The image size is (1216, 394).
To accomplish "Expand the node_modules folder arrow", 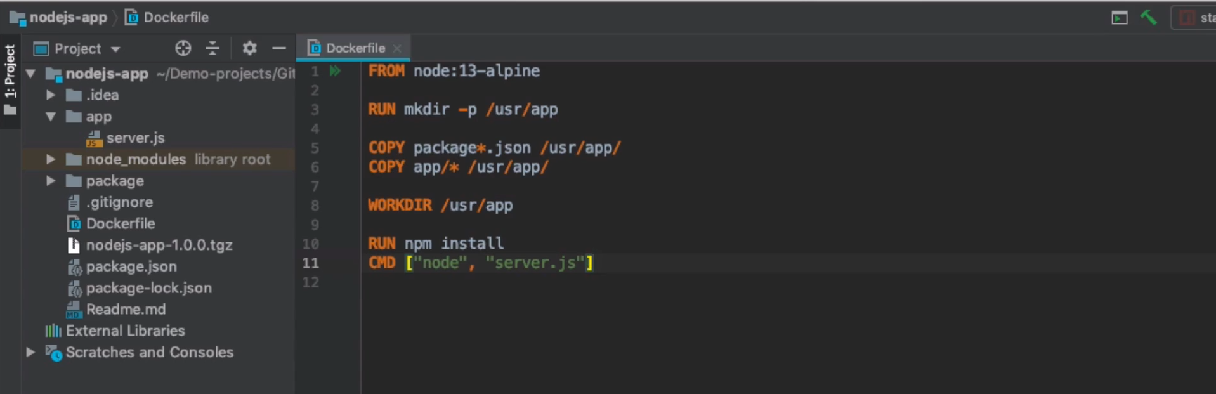I will click(x=51, y=159).
